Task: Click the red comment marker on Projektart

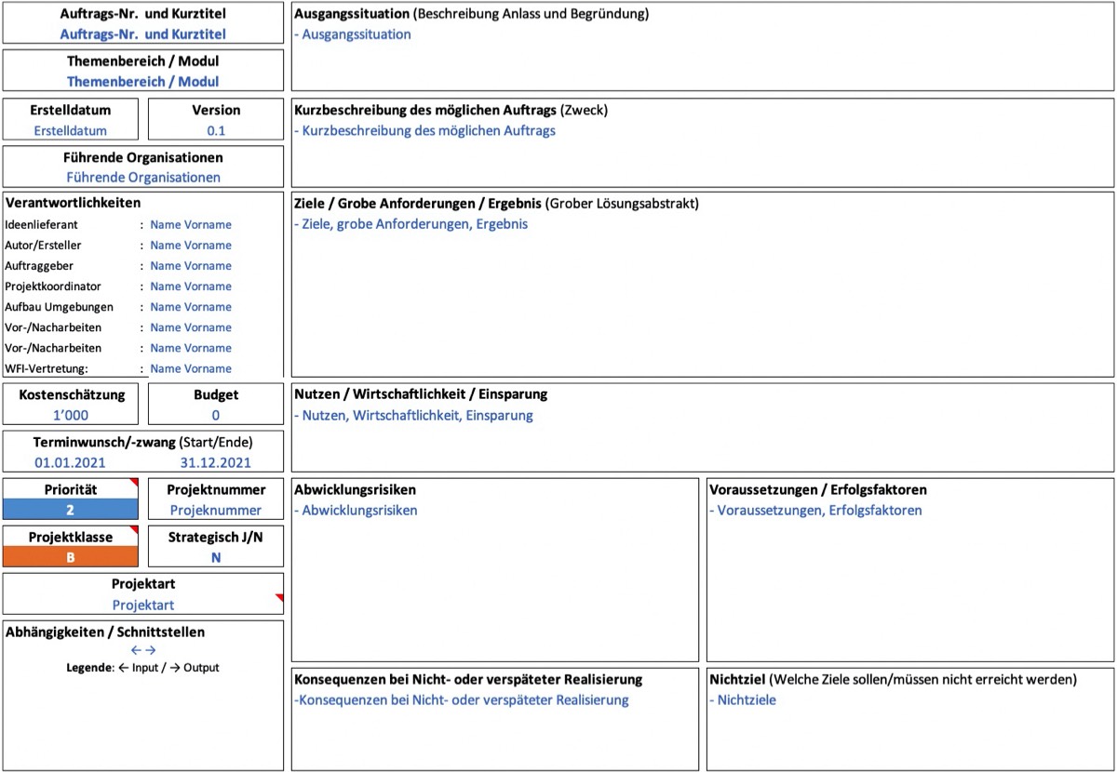Action: tap(279, 598)
